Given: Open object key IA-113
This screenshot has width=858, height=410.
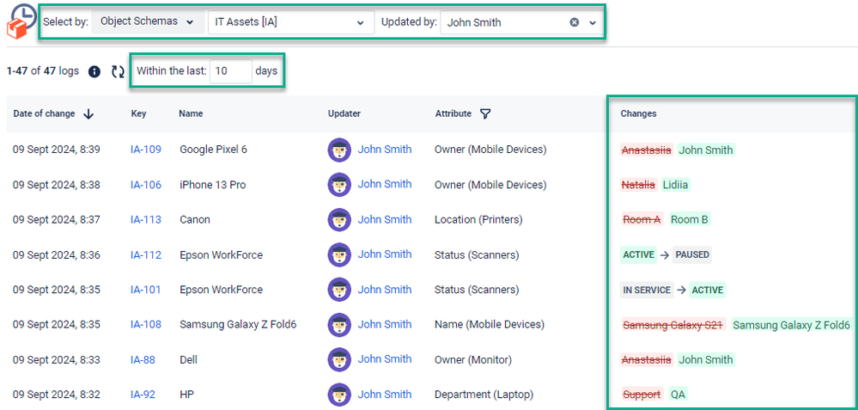Looking at the screenshot, I should pos(145,219).
